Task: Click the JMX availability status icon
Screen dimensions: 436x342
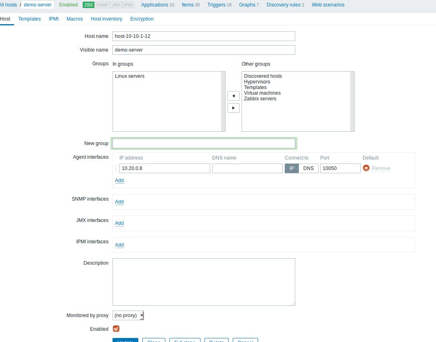Action: pos(116,5)
